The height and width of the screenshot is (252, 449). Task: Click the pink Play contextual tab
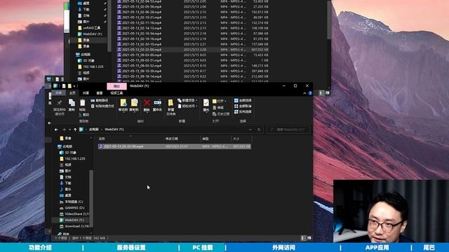[x=117, y=86]
